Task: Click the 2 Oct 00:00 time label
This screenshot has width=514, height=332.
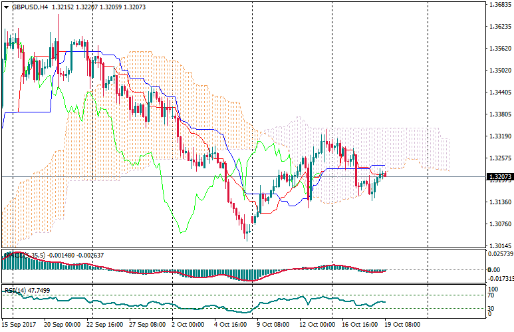Action: [x=188, y=325]
